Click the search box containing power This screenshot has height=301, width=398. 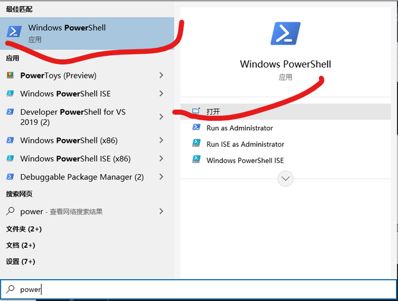pos(199,289)
